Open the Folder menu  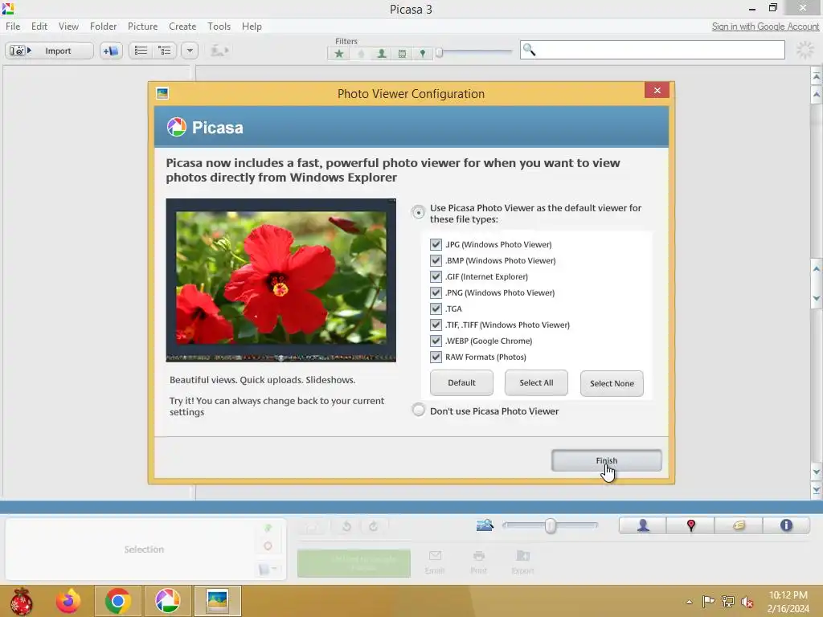coord(104,27)
